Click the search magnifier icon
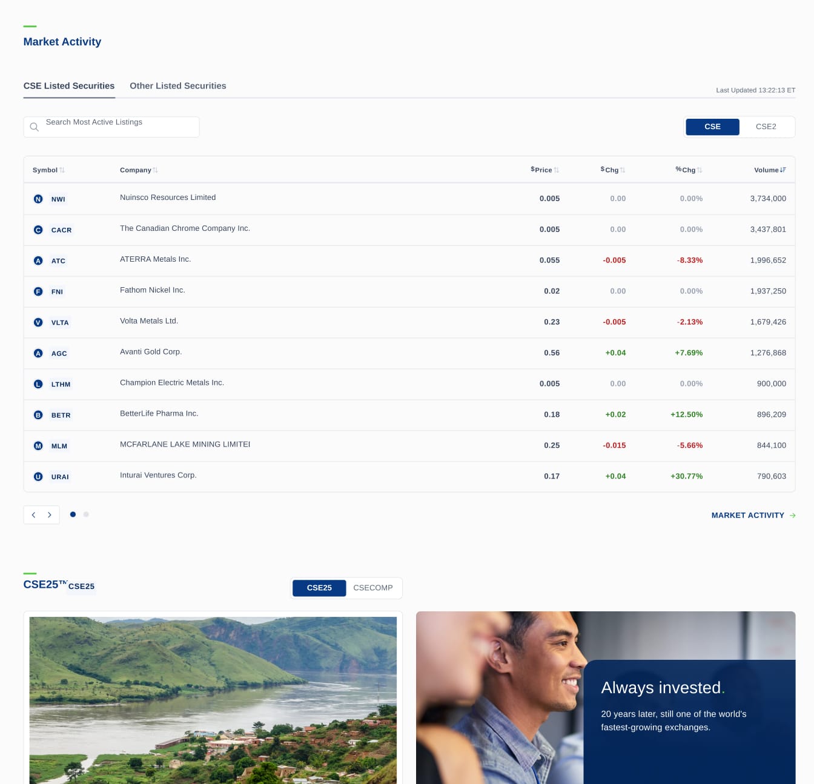Image resolution: width=814 pixels, height=784 pixels. (35, 127)
